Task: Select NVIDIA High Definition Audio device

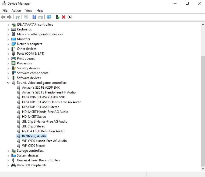Action: [x=43, y=131]
